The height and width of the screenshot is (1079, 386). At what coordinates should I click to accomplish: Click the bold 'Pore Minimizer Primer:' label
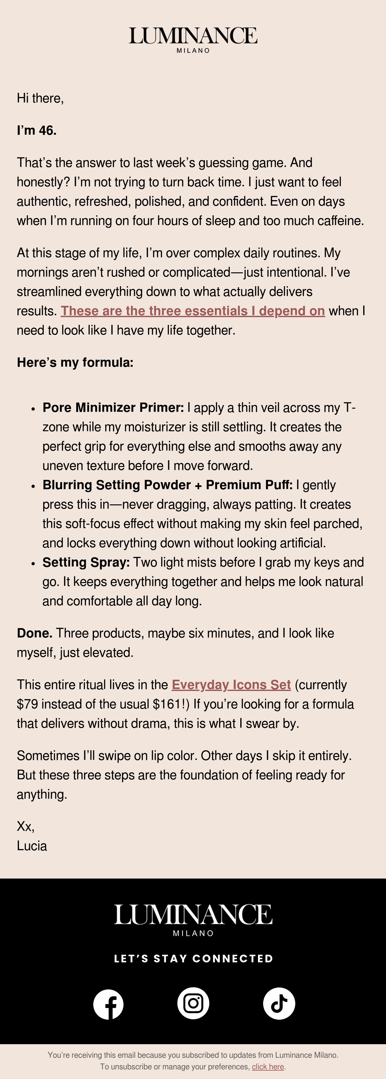coord(113,408)
